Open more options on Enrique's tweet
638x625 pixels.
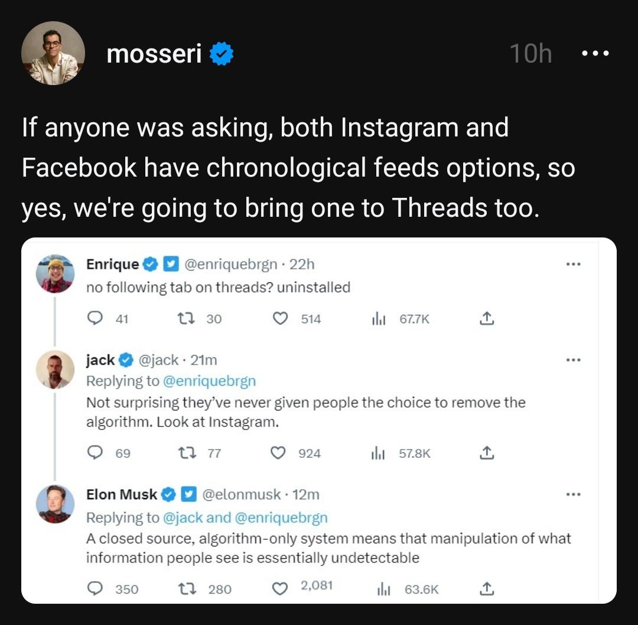click(x=573, y=264)
